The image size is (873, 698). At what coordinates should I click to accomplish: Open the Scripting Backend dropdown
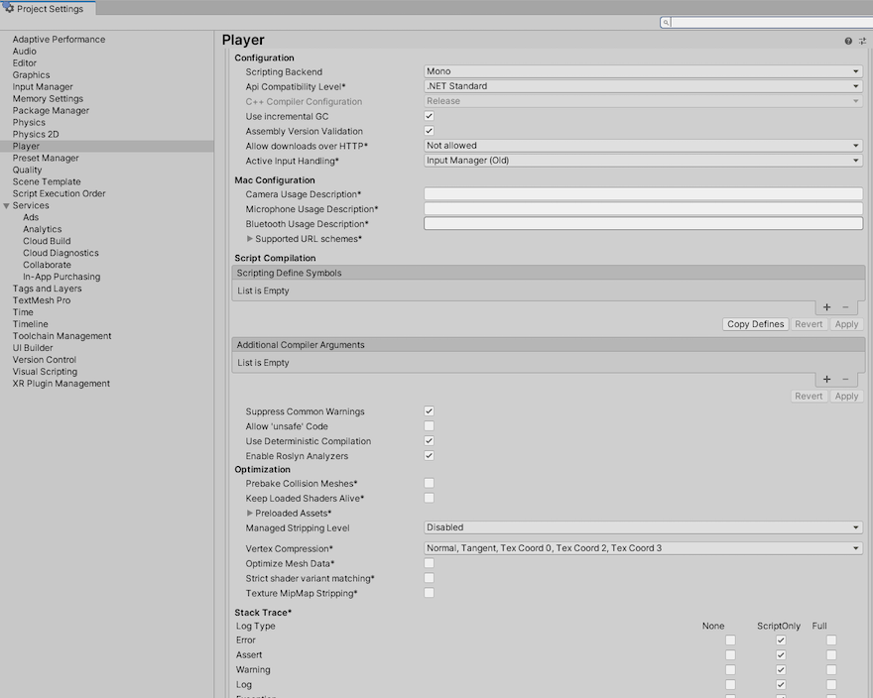[x=643, y=71]
